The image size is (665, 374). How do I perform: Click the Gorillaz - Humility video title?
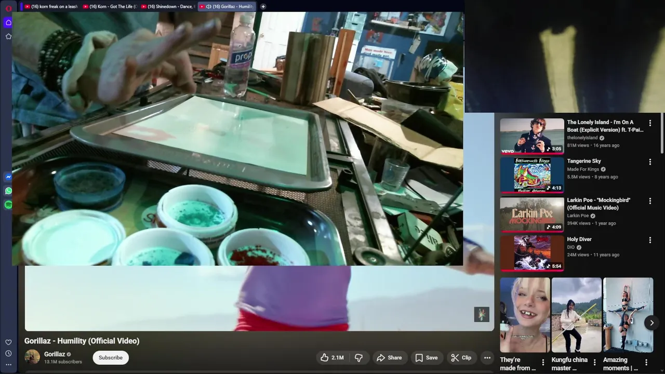82,341
